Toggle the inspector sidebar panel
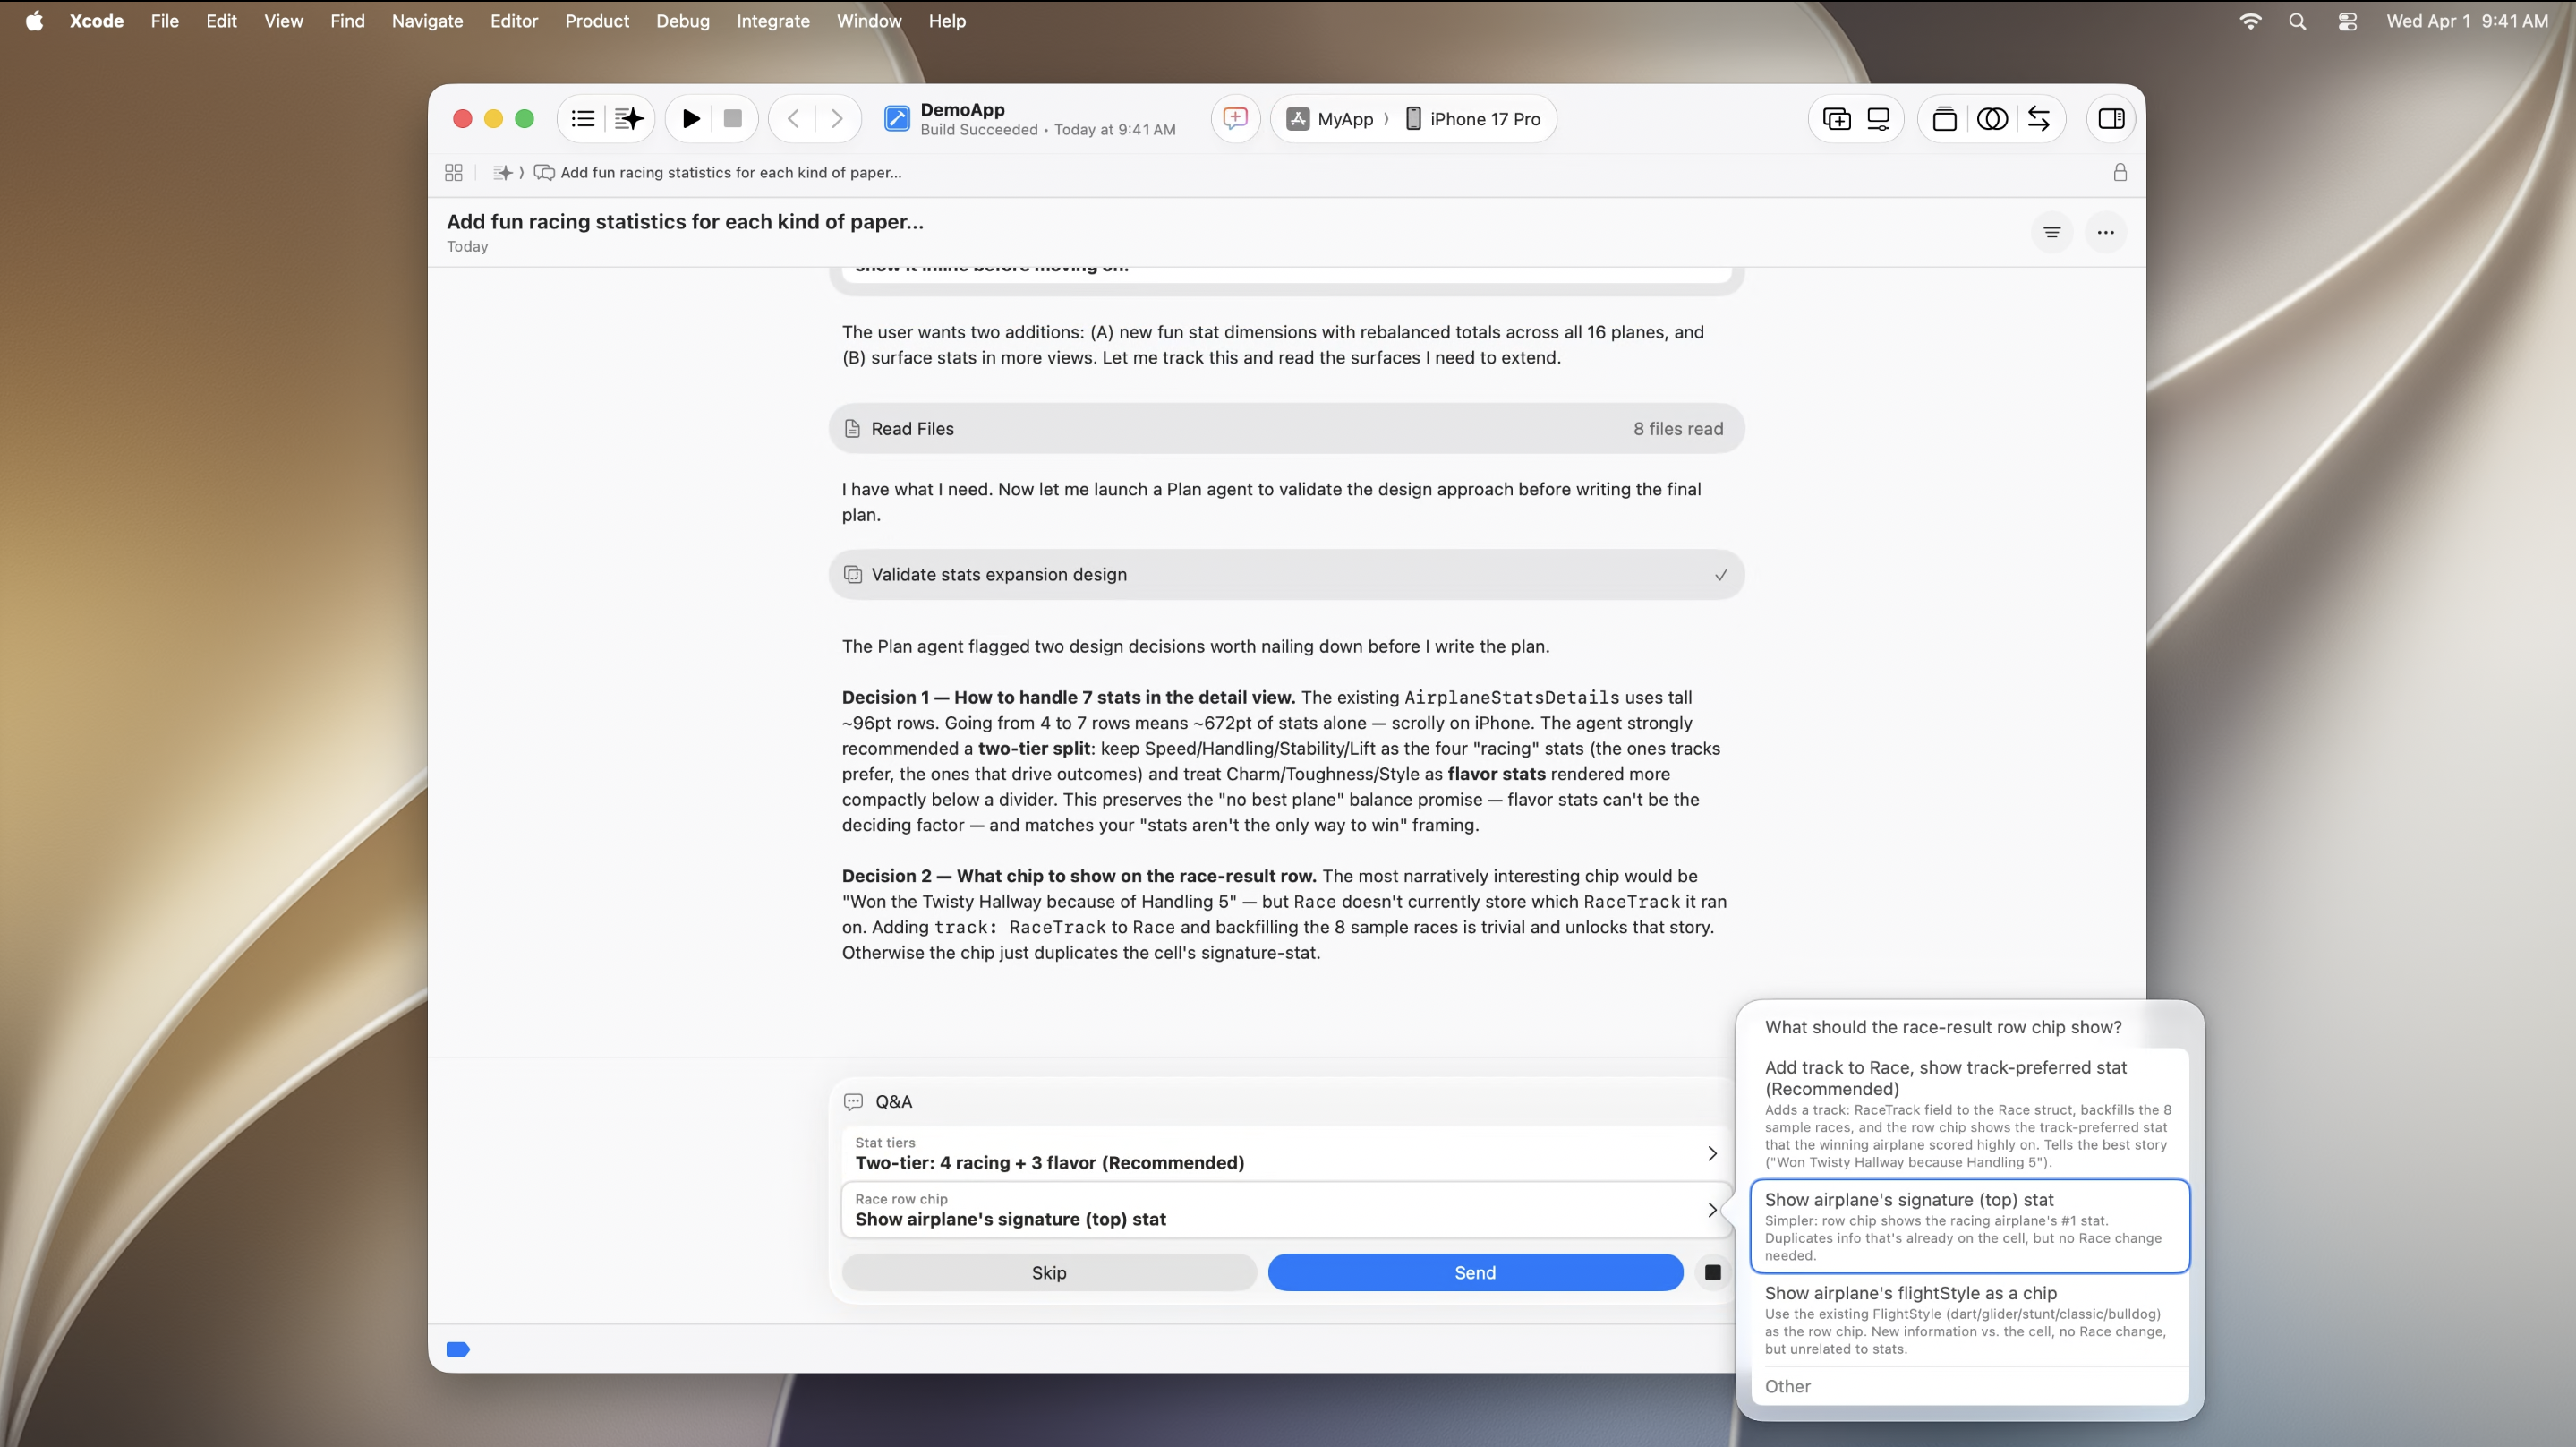 coord(2111,119)
